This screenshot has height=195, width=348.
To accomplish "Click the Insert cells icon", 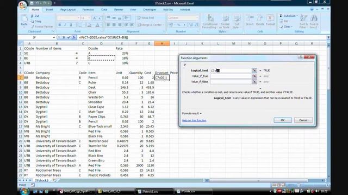I will 250,18.
